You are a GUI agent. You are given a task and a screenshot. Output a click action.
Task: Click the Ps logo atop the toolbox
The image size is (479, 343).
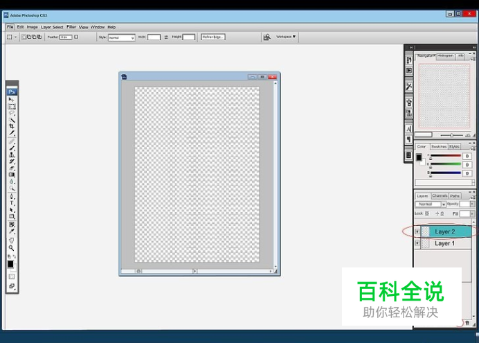[x=12, y=91]
